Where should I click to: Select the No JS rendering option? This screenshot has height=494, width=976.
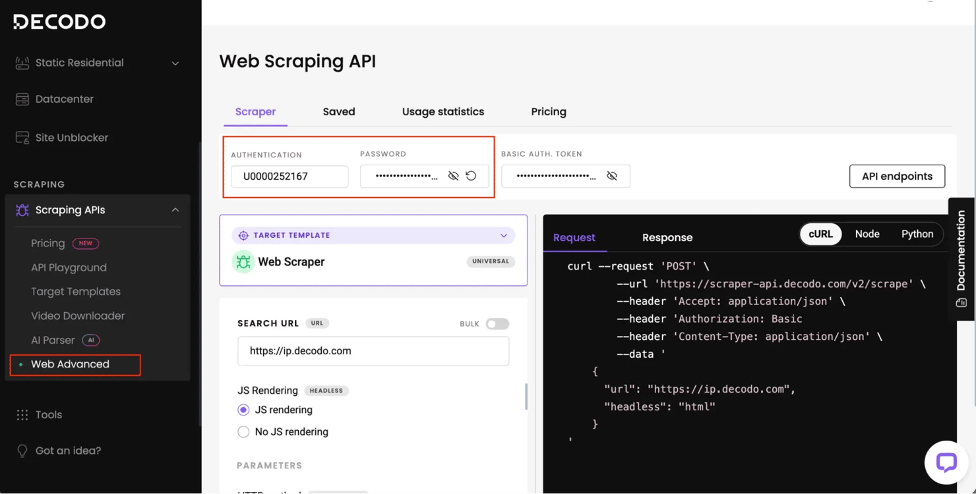244,432
